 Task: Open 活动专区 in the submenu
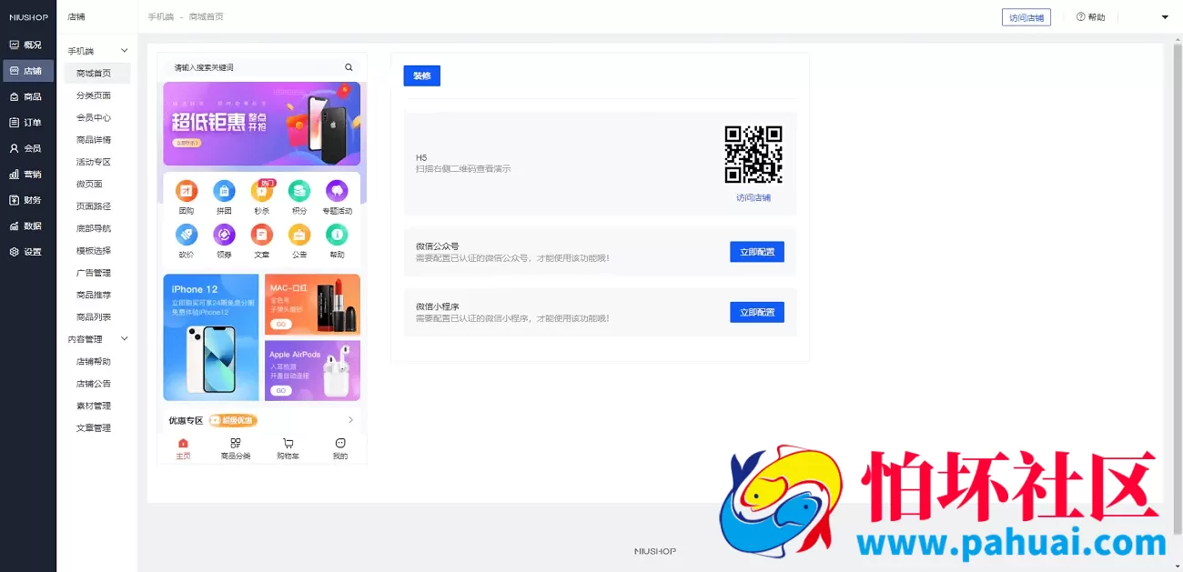[x=94, y=162]
